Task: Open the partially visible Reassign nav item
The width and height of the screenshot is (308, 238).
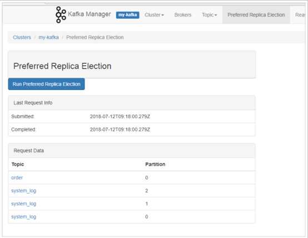Action: click(300, 15)
